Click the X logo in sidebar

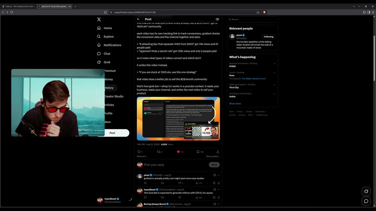pos(99,19)
